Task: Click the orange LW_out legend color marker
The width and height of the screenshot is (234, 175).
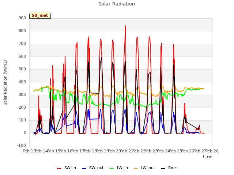Action: point(136,168)
